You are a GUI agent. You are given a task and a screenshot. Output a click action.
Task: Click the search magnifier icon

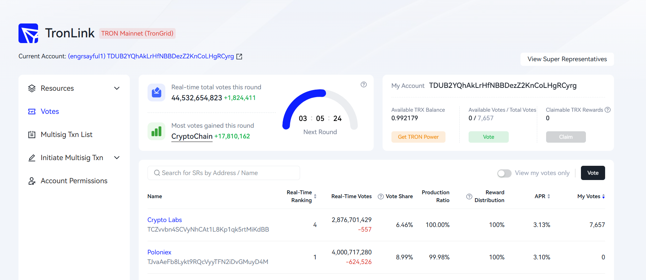click(x=157, y=173)
